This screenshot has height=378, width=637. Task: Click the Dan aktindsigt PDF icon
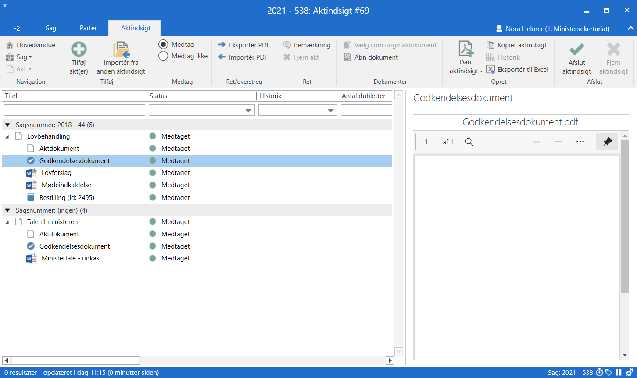coord(465,49)
